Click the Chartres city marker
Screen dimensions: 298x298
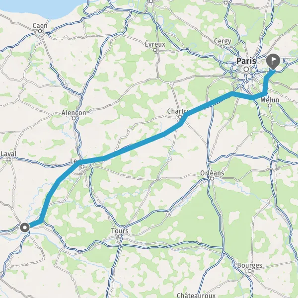180,117
